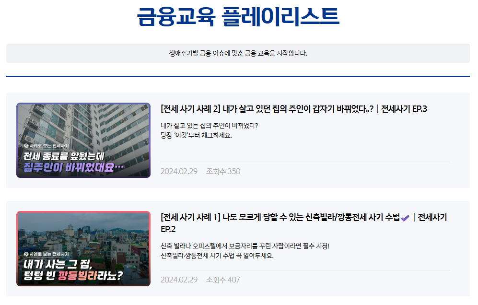Click the purple checkmark icon in second title
This screenshot has height=305, width=478.
coord(405,218)
